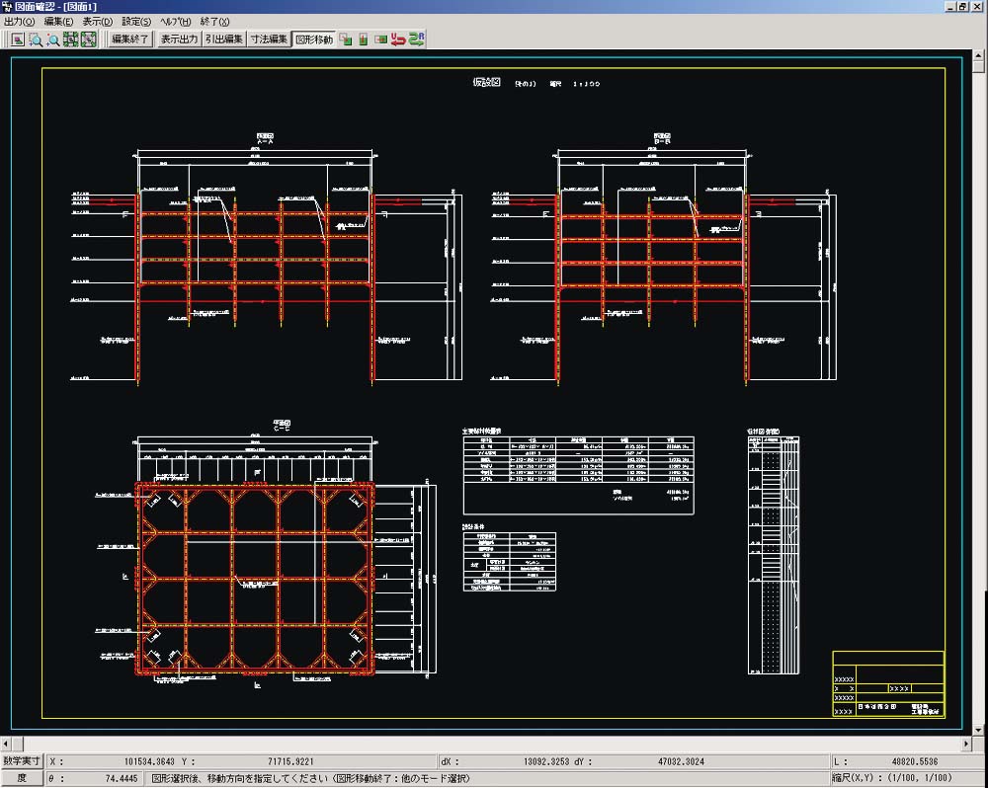This screenshot has width=988, height=788.
Task: Click the fourth green view toolbar icon
Action: (71, 39)
